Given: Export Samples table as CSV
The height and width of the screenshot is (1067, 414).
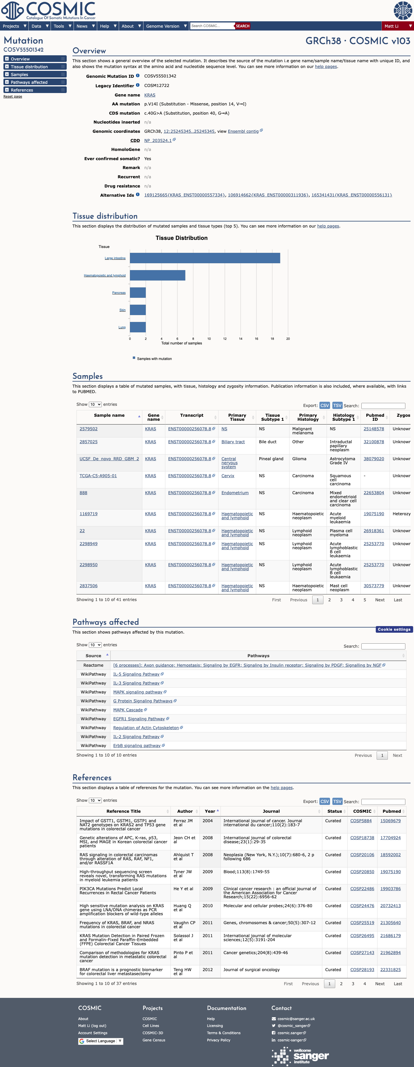Looking at the screenshot, I should (325, 405).
